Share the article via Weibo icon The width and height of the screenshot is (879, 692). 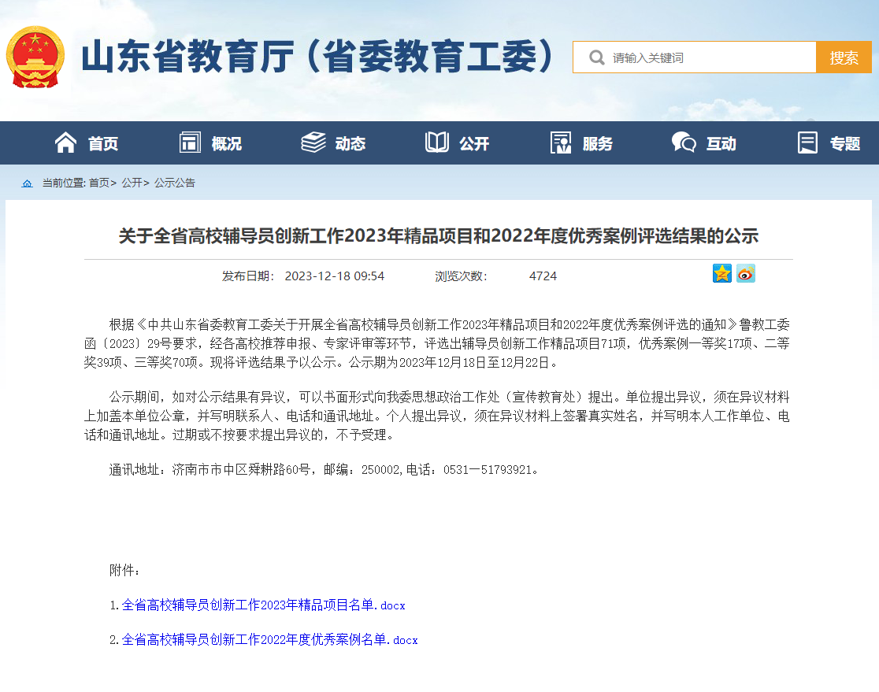(x=746, y=273)
